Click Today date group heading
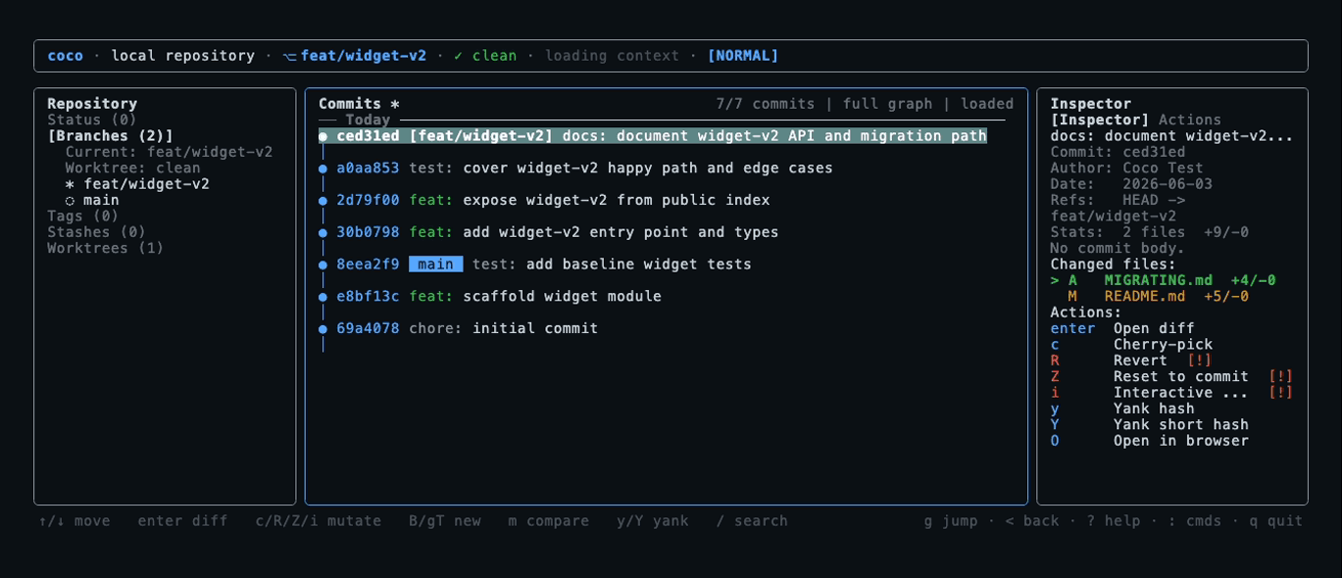Image resolution: width=1342 pixels, height=578 pixels. 368,120
